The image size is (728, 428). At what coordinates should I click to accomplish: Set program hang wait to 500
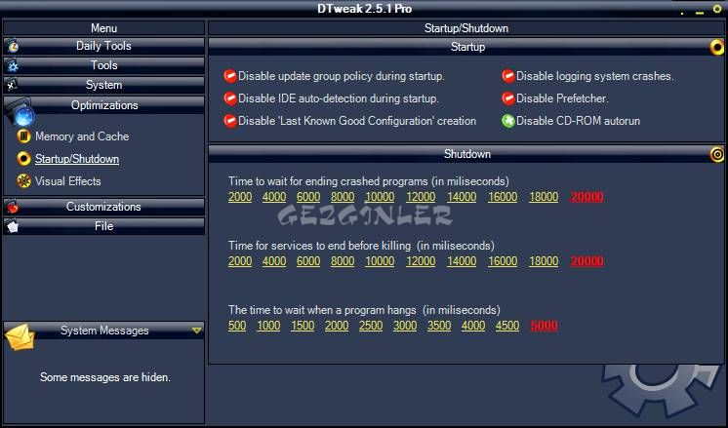pyautogui.click(x=237, y=326)
